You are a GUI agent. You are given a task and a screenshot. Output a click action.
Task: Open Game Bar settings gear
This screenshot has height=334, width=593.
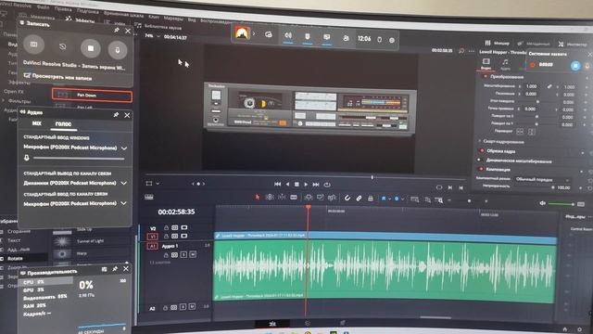[392, 40]
